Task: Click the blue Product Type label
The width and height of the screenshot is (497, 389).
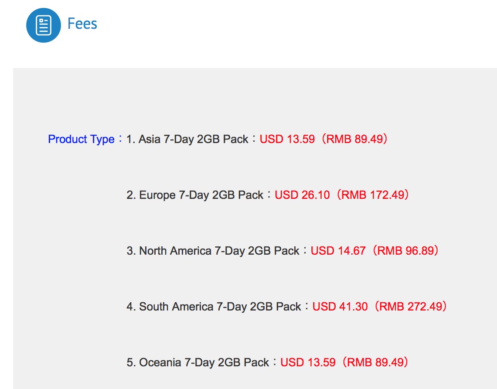Action: [x=81, y=139]
